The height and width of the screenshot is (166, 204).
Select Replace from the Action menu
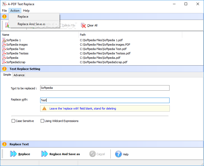point(23,17)
